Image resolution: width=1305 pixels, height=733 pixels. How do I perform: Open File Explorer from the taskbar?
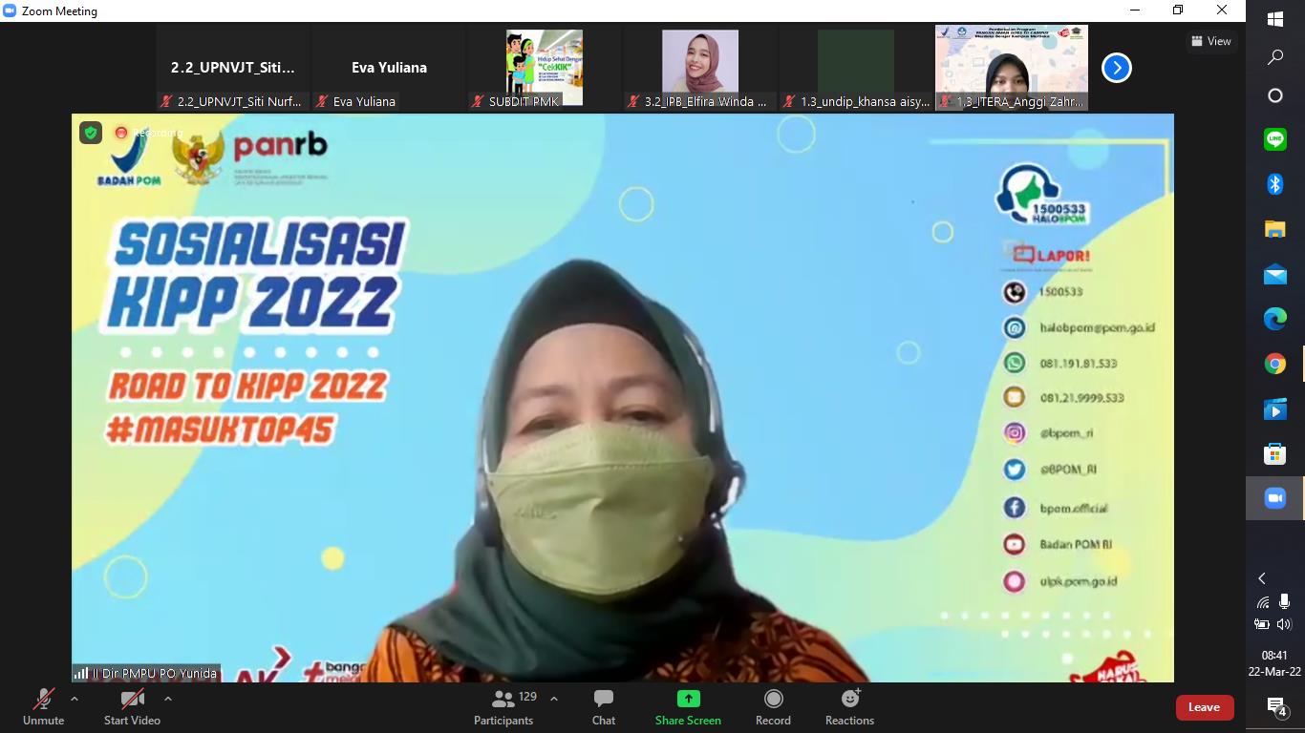click(x=1275, y=229)
